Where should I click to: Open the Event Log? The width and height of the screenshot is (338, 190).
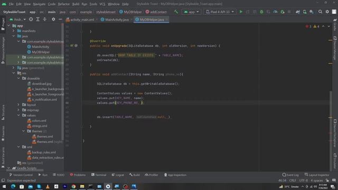pyautogui.click(x=290, y=175)
